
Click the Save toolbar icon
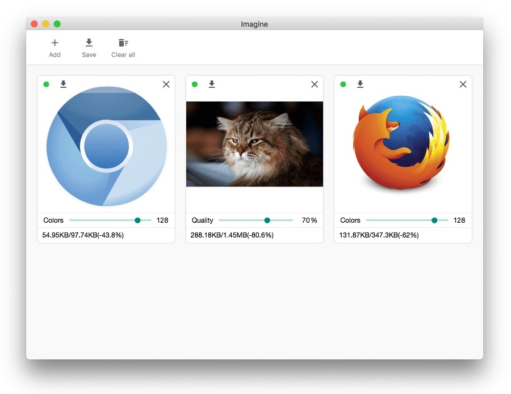coord(89,43)
